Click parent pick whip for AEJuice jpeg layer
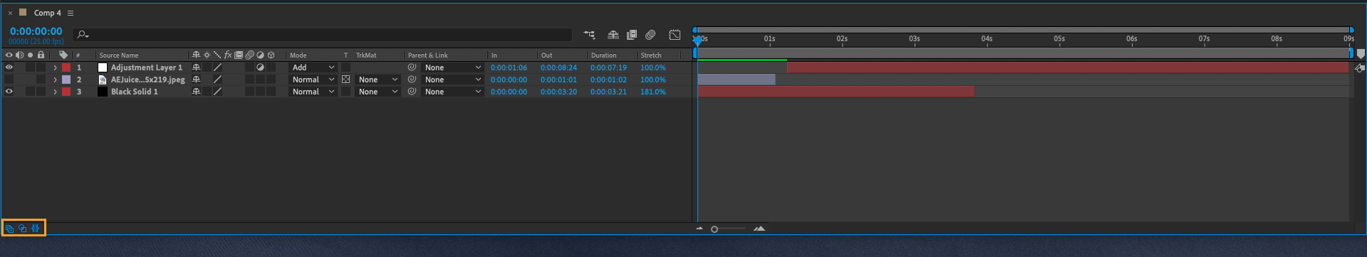 point(412,80)
